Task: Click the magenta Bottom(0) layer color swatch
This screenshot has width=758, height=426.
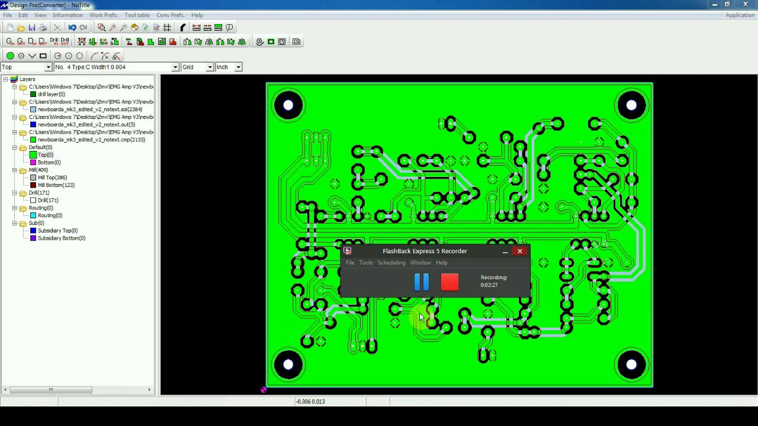Action: click(33, 162)
